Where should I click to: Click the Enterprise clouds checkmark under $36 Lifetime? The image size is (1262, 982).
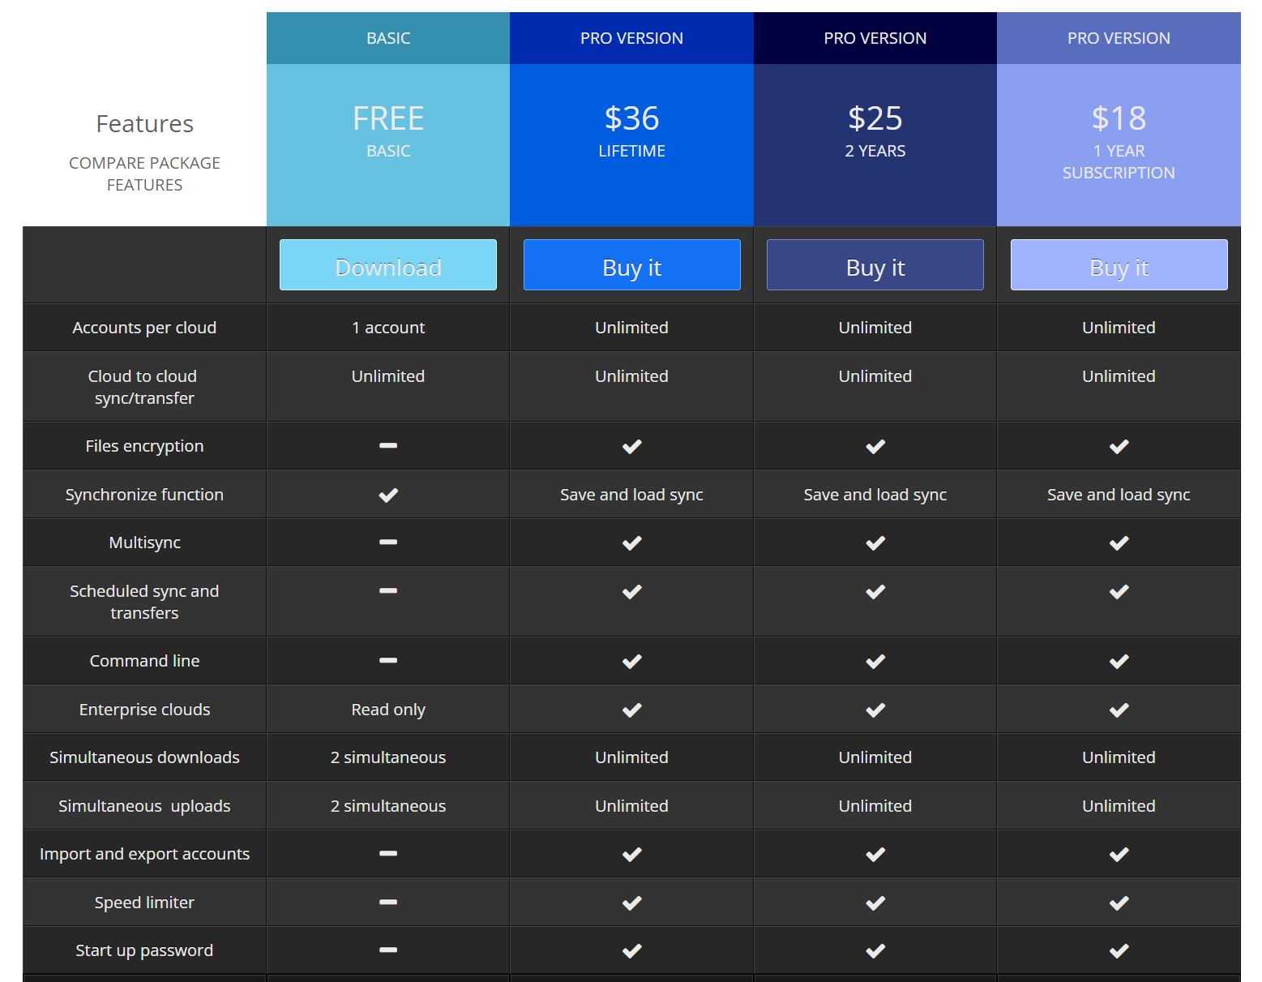point(632,710)
